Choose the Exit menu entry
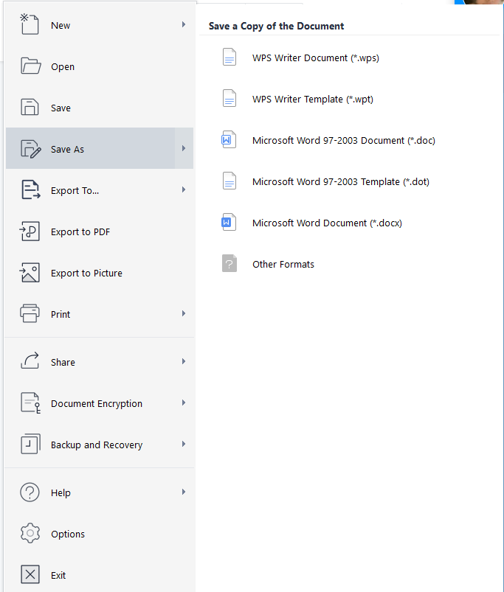This screenshot has width=504, height=592. [58, 575]
